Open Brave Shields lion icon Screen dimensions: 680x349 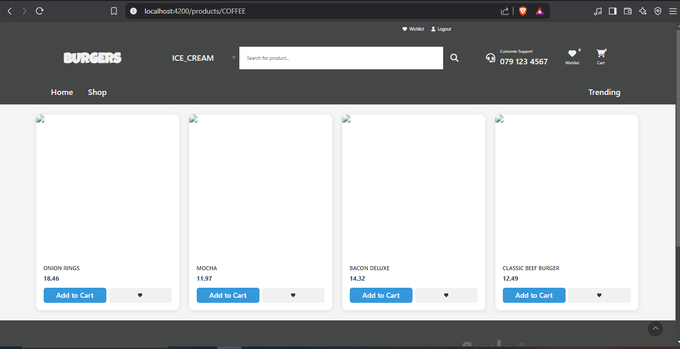(523, 11)
